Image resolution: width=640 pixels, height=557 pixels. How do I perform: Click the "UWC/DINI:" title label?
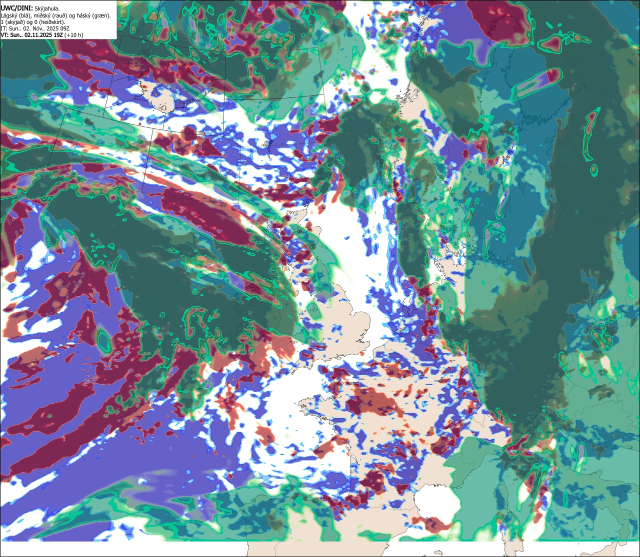click(17, 8)
